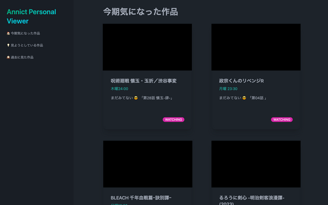Click title 政宗くんのリベンジR
The width and height of the screenshot is (328, 205).
(241, 81)
